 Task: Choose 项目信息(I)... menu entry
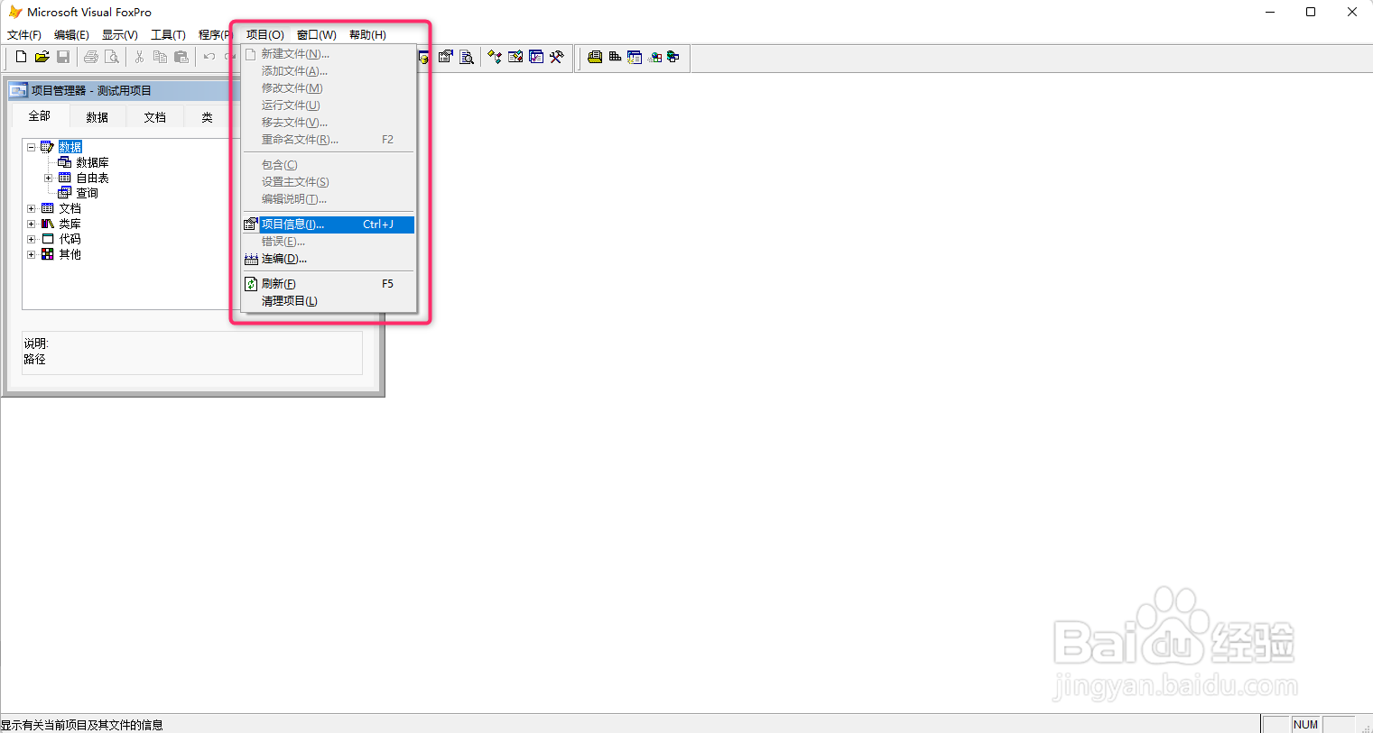coord(329,224)
